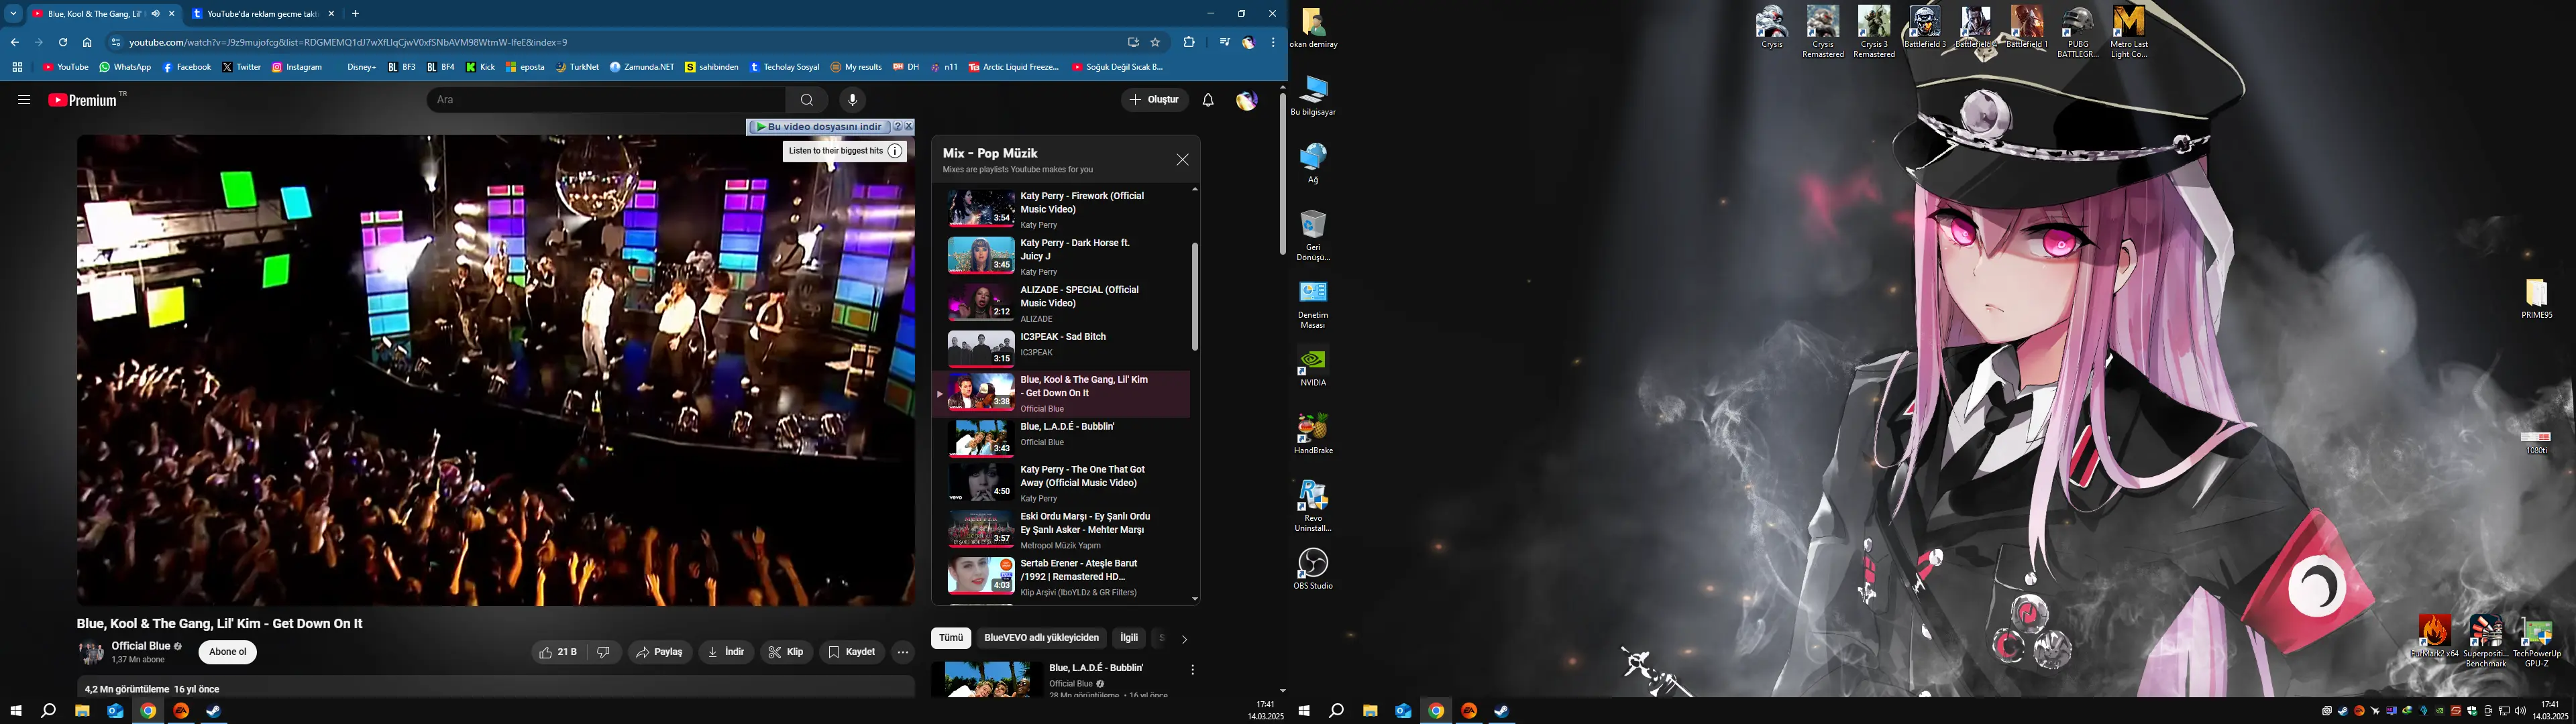Open options menu for Blue, L.A.D.É - Bubblin' recommendation
2576x724 pixels.
[1192, 670]
